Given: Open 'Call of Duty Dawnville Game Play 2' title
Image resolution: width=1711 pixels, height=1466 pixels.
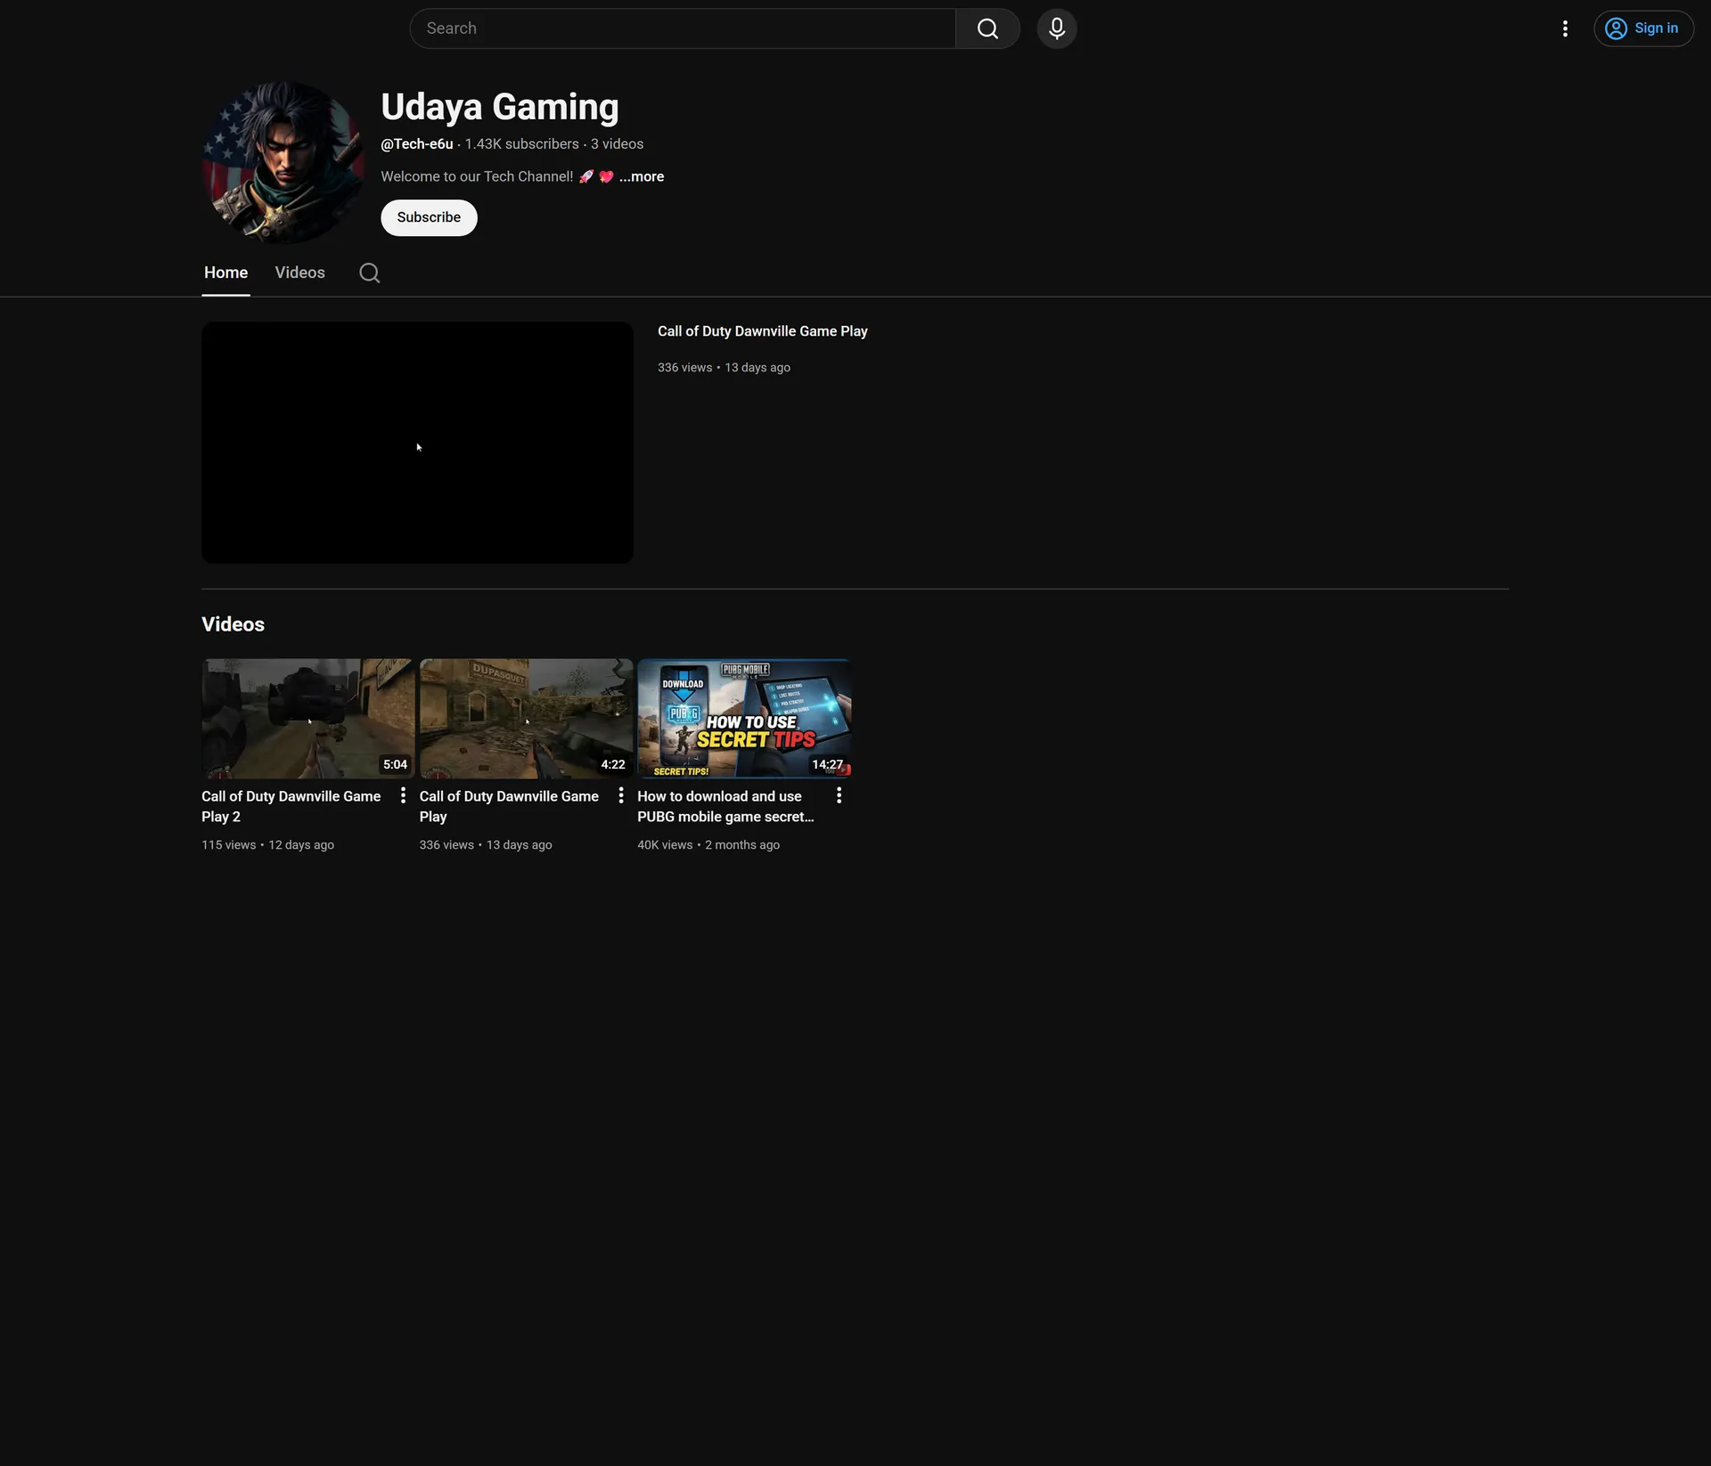Looking at the screenshot, I should (291, 806).
